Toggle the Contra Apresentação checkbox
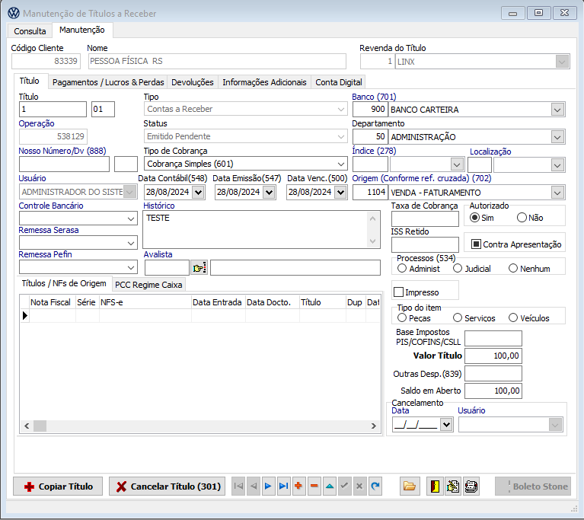 point(477,244)
